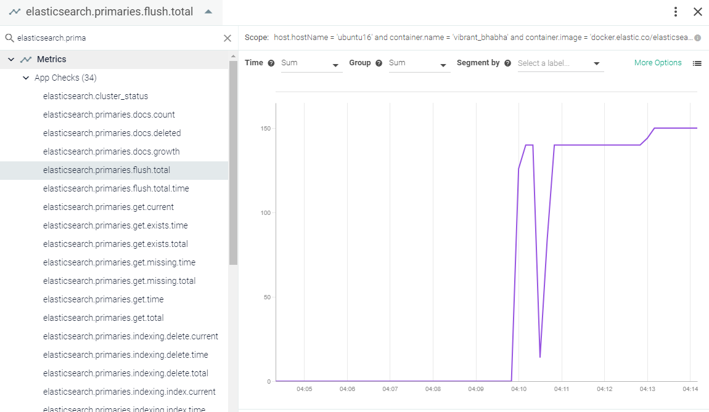Click the line chart icon beside the metric title
This screenshot has width=709, height=412.
coord(15,12)
